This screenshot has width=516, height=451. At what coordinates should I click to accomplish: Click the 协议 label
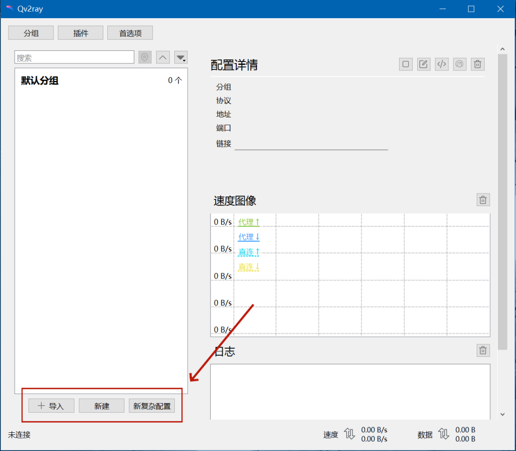tap(223, 100)
